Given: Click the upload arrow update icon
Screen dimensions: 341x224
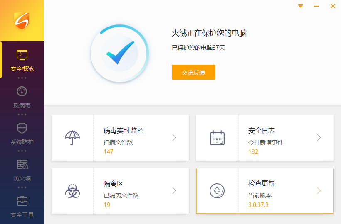Looking at the screenshot, I should (217, 191).
